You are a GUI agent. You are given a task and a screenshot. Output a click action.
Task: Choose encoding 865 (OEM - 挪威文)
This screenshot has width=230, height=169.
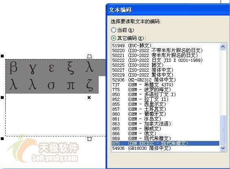coord(165,129)
